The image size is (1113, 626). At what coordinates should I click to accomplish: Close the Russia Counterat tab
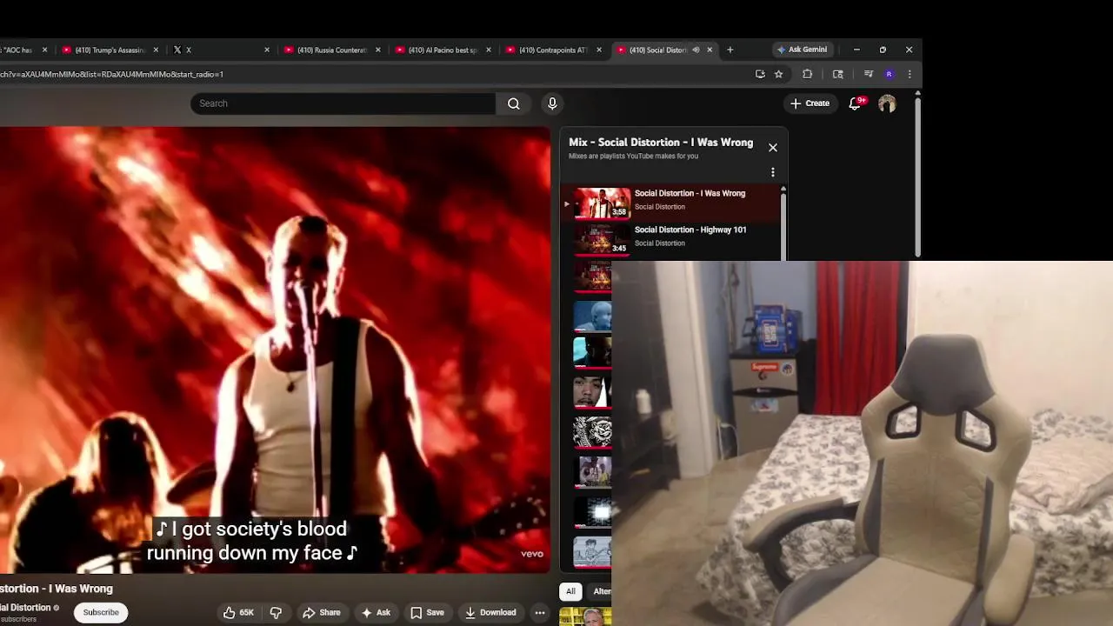tap(377, 50)
